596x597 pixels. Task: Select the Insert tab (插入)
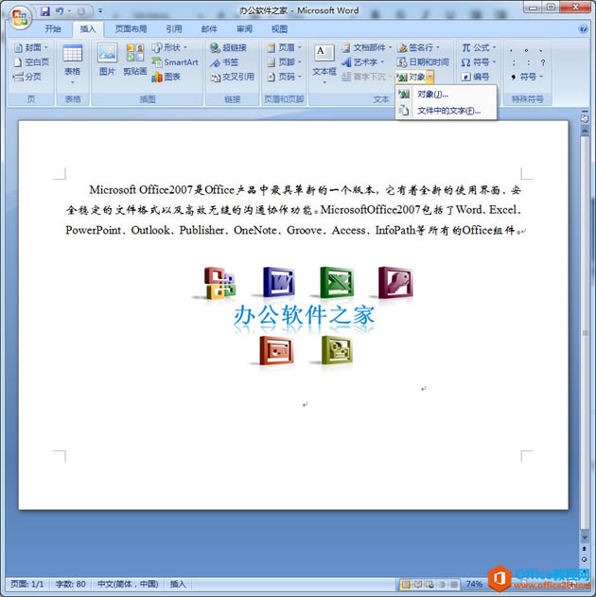pos(88,29)
